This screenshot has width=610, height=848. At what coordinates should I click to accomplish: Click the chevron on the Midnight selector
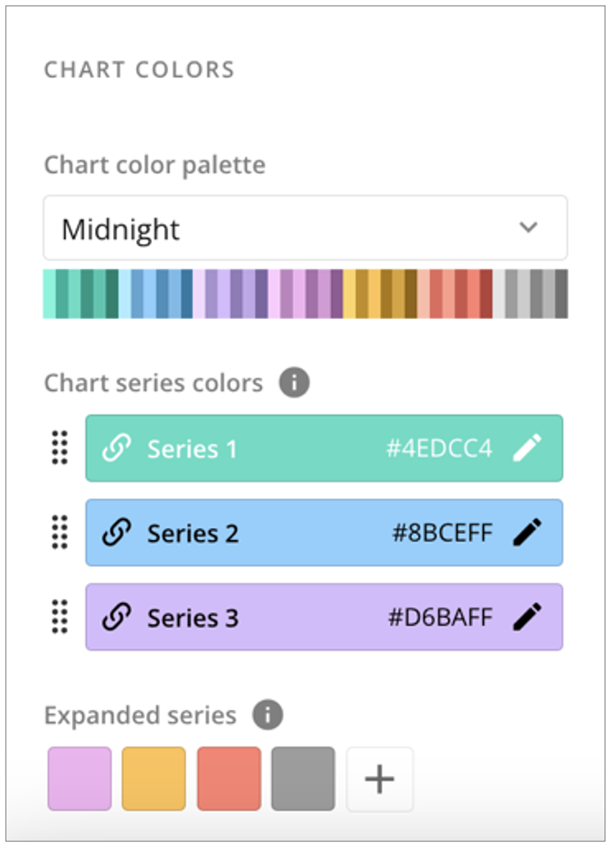tap(528, 228)
